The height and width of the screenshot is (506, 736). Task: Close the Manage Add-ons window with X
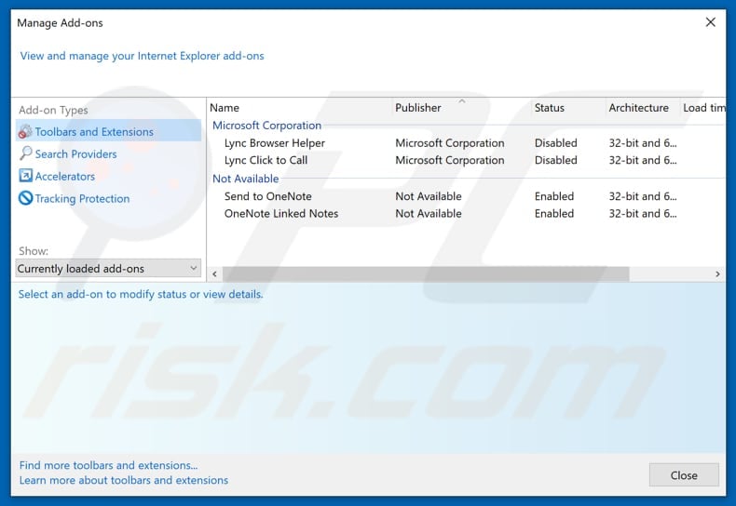pos(710,22)
